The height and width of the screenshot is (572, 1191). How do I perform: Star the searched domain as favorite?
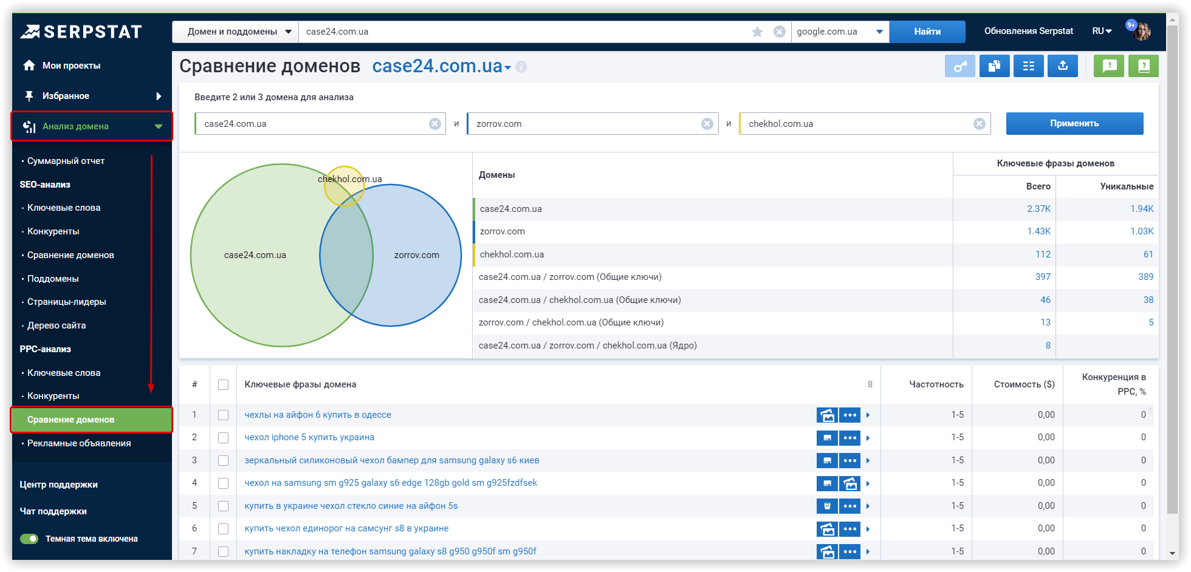point(757,32)
